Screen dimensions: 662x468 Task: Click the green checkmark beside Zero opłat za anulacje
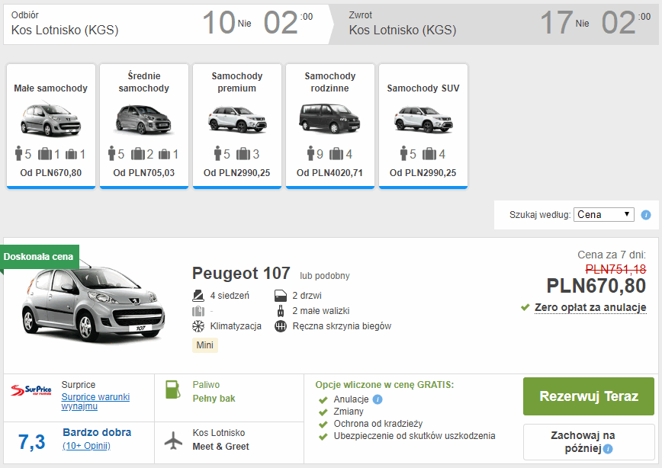[x=525, y=307]
